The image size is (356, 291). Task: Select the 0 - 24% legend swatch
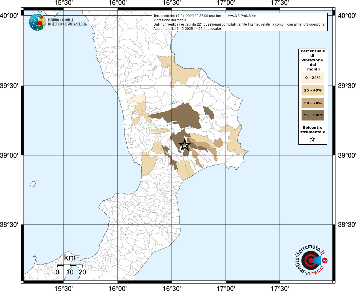[313, 78]
